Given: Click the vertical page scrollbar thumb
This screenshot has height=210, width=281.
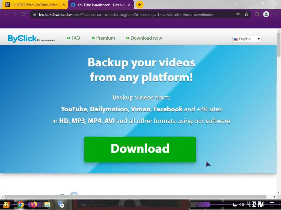Looking at the screenshot, I should pyautogui.click(x=279, y=45).
